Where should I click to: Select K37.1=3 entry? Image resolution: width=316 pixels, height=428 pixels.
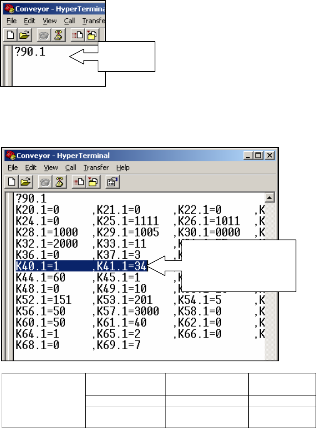pyautogui.click(x=118, y=255)
